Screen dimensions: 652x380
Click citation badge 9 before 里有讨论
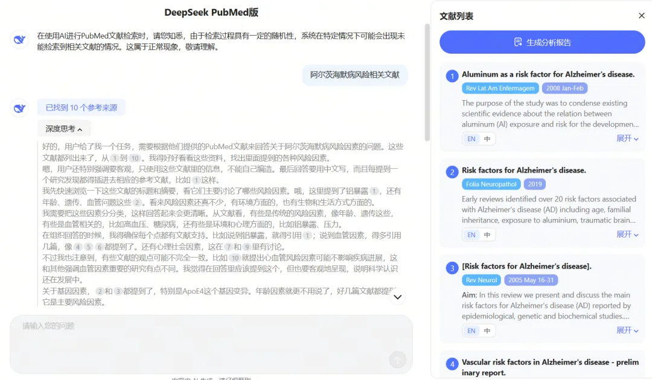(246, 247)
